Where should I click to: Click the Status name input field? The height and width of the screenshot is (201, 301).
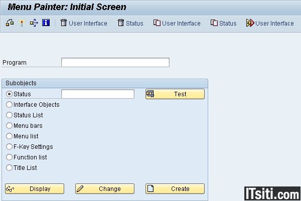[97, 94]
